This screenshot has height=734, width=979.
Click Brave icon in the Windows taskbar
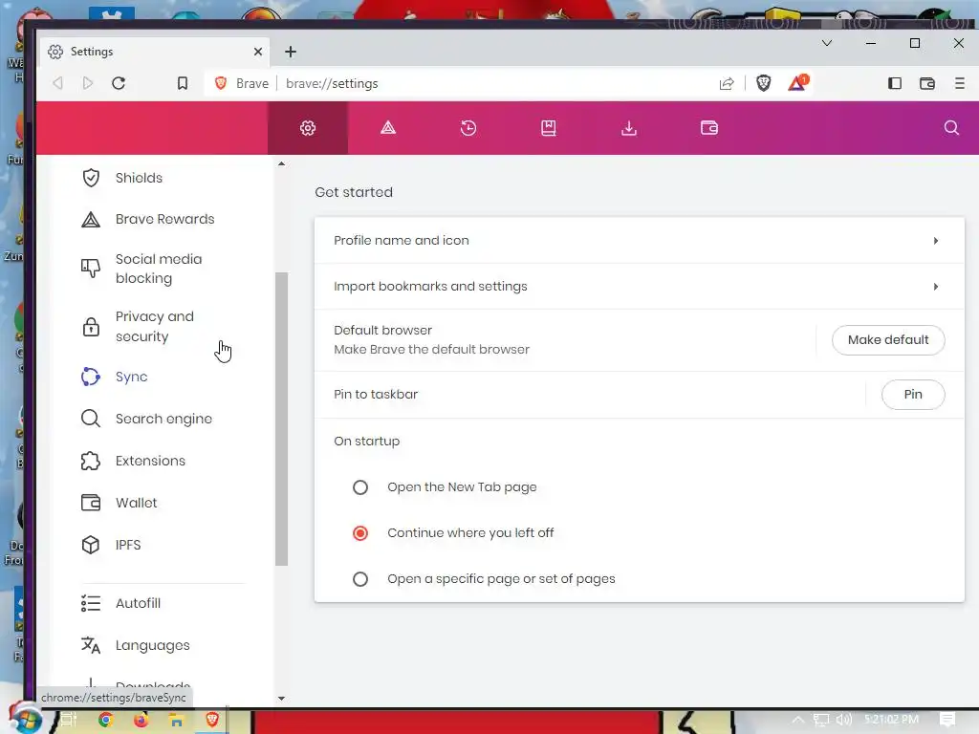coord(212,720)
